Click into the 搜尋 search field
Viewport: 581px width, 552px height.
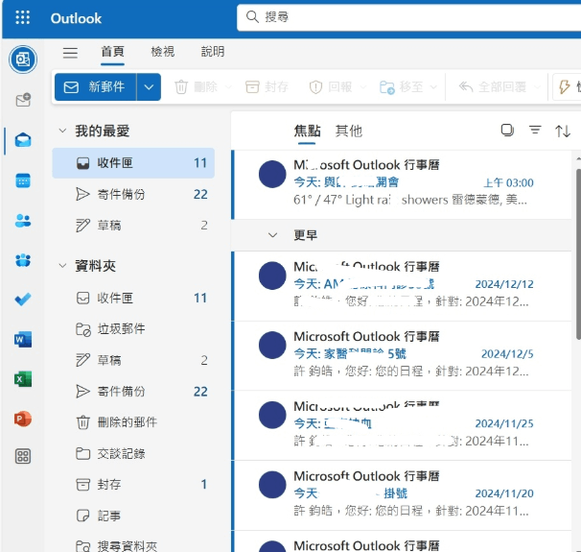click(x=408, y=17)
